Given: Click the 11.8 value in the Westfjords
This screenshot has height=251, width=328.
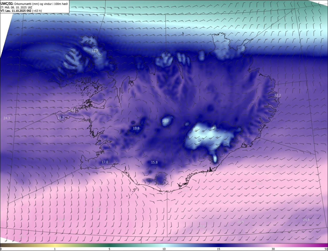Looking at the screenshot, I should click(x=95, y=51).
